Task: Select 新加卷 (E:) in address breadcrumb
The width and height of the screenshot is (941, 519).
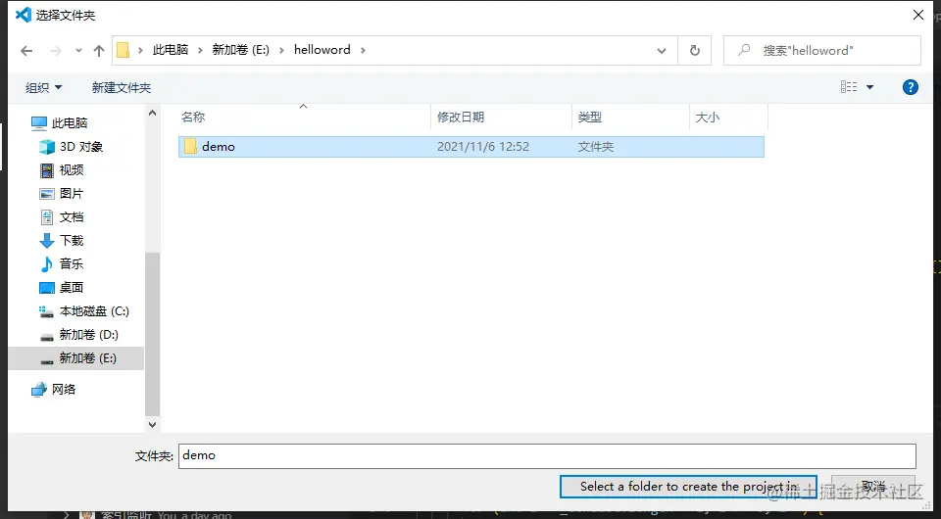Action: 241,50
